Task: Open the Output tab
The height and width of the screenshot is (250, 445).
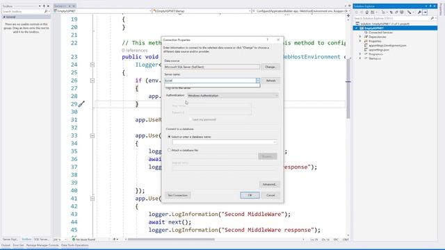Action: (x=6, y=245)
